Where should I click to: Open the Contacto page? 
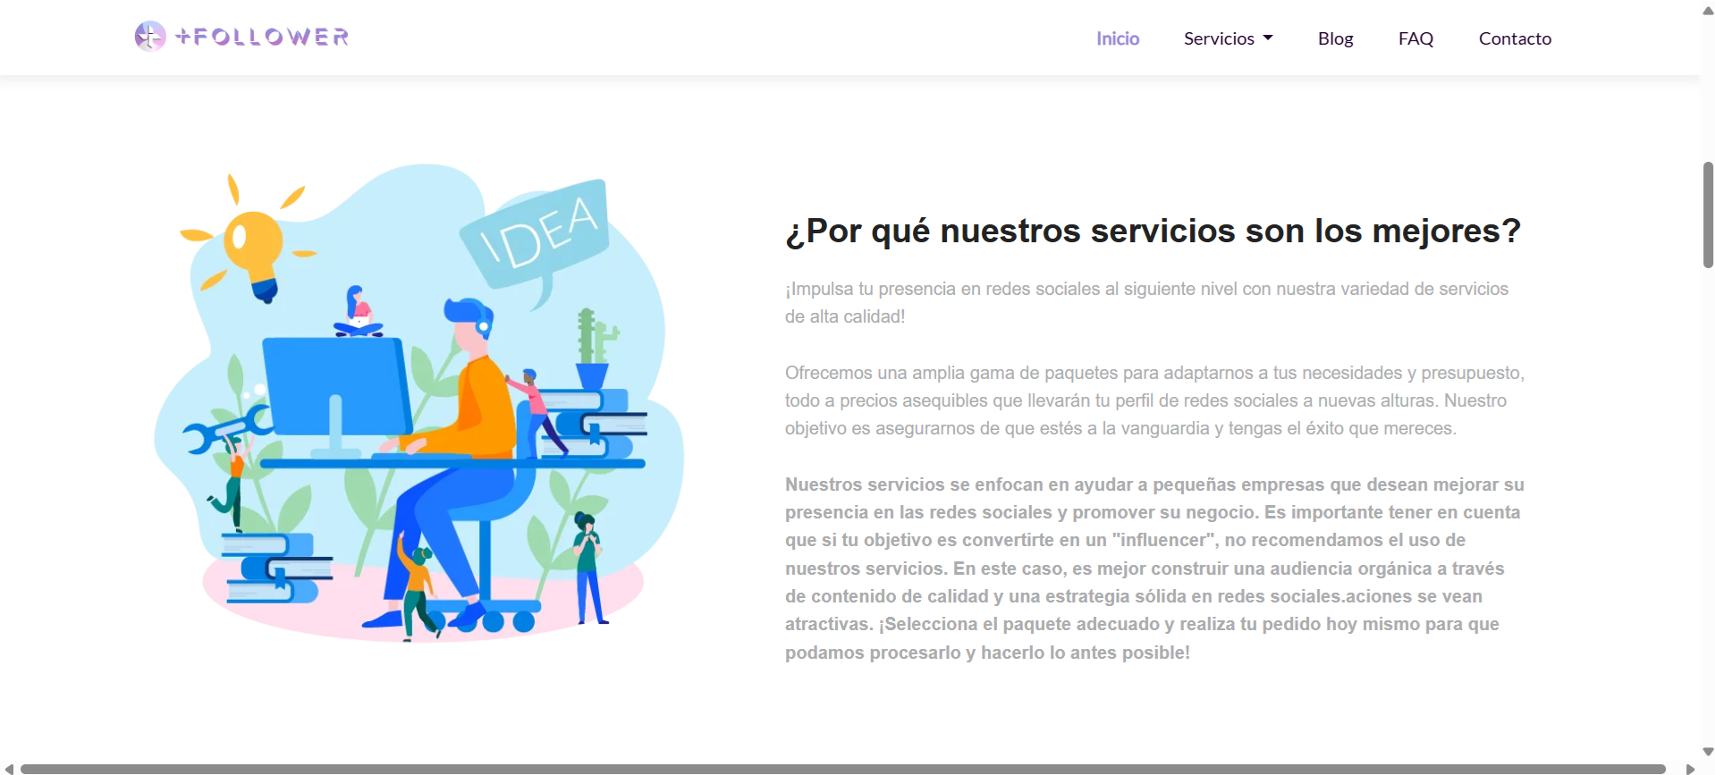(x=1515, y=38)
